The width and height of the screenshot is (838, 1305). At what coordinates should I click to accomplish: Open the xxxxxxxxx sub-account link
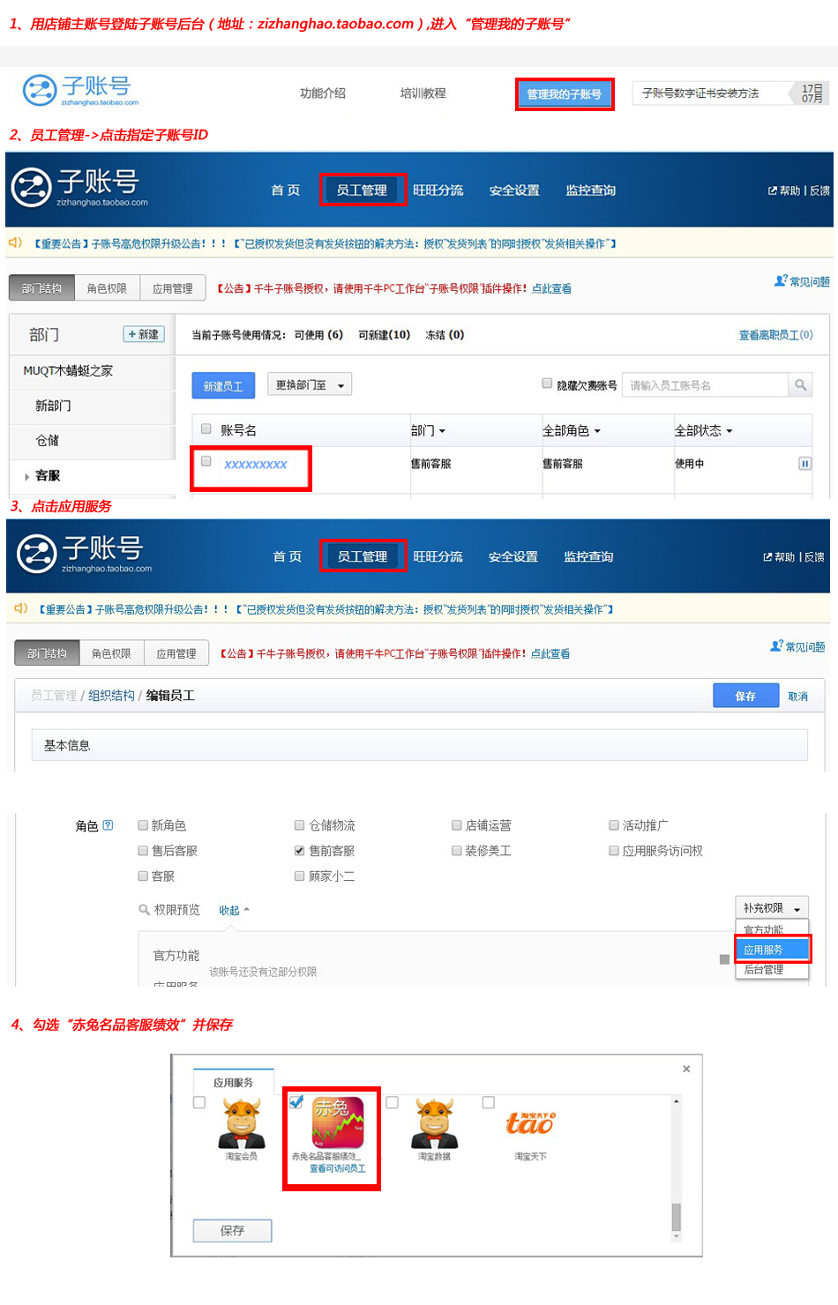pyautogui.click(x=256, y=465)
